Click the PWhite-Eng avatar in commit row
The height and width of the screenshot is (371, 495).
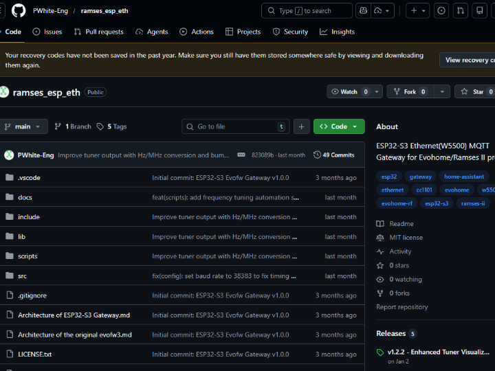9,155
